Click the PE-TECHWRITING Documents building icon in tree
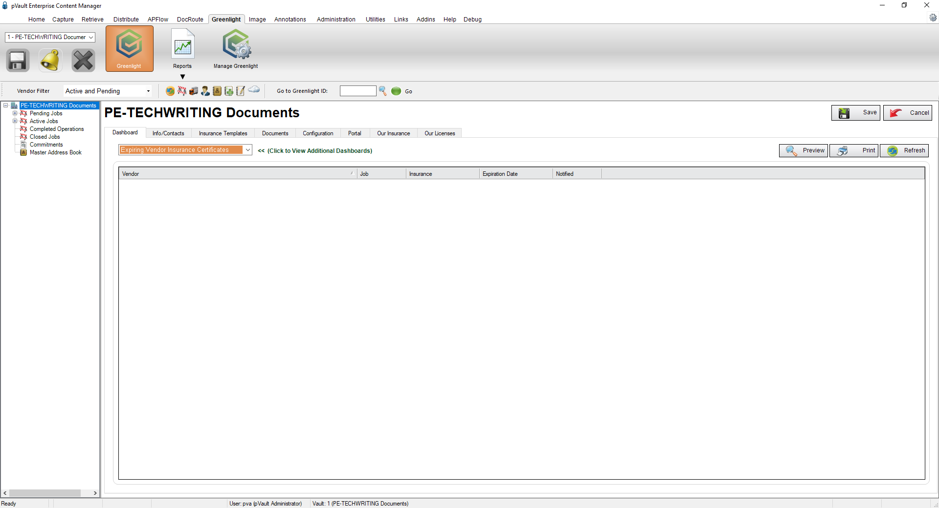Viewport: 939px width, 508px height. pos(14,106)
